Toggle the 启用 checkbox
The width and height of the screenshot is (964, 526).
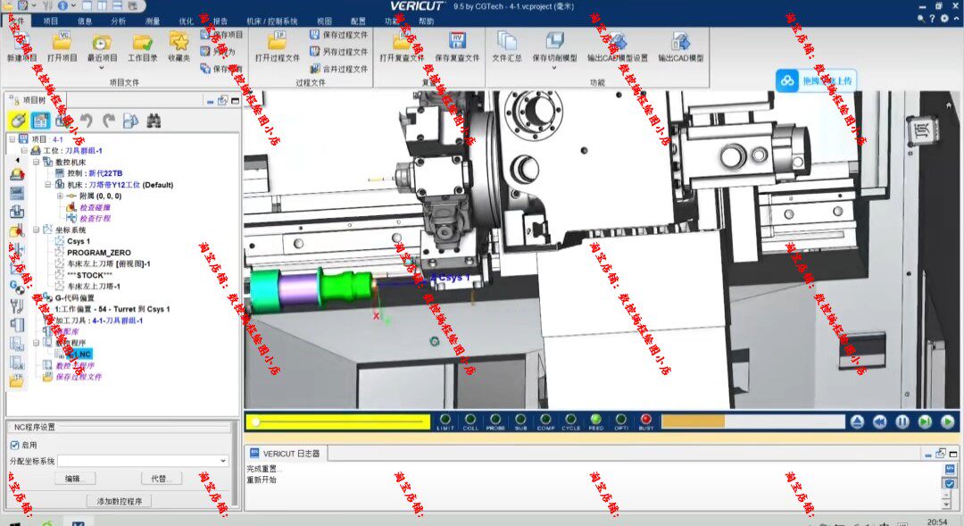point(15,445)
